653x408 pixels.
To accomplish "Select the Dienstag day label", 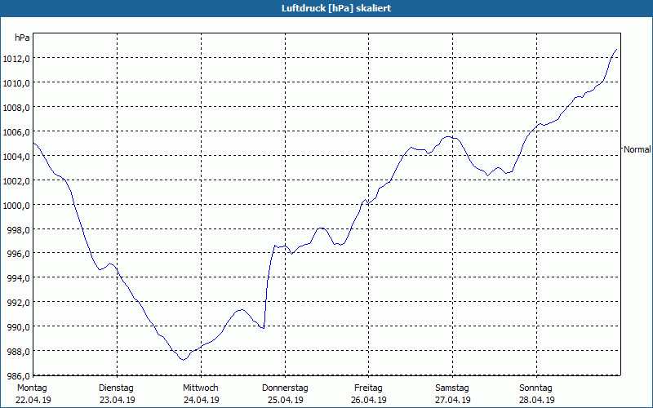I will pyautogui.click(x=116, y=388).
